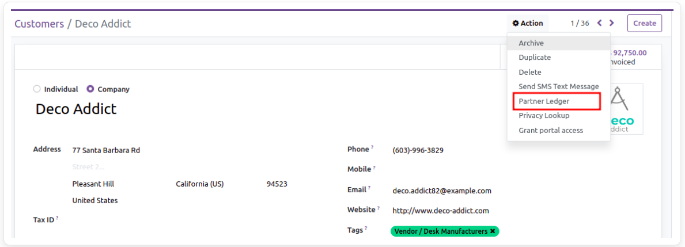Screen dimensions: 685x247
Task: Click the Street 2 input field
Action: coord(115,167)
